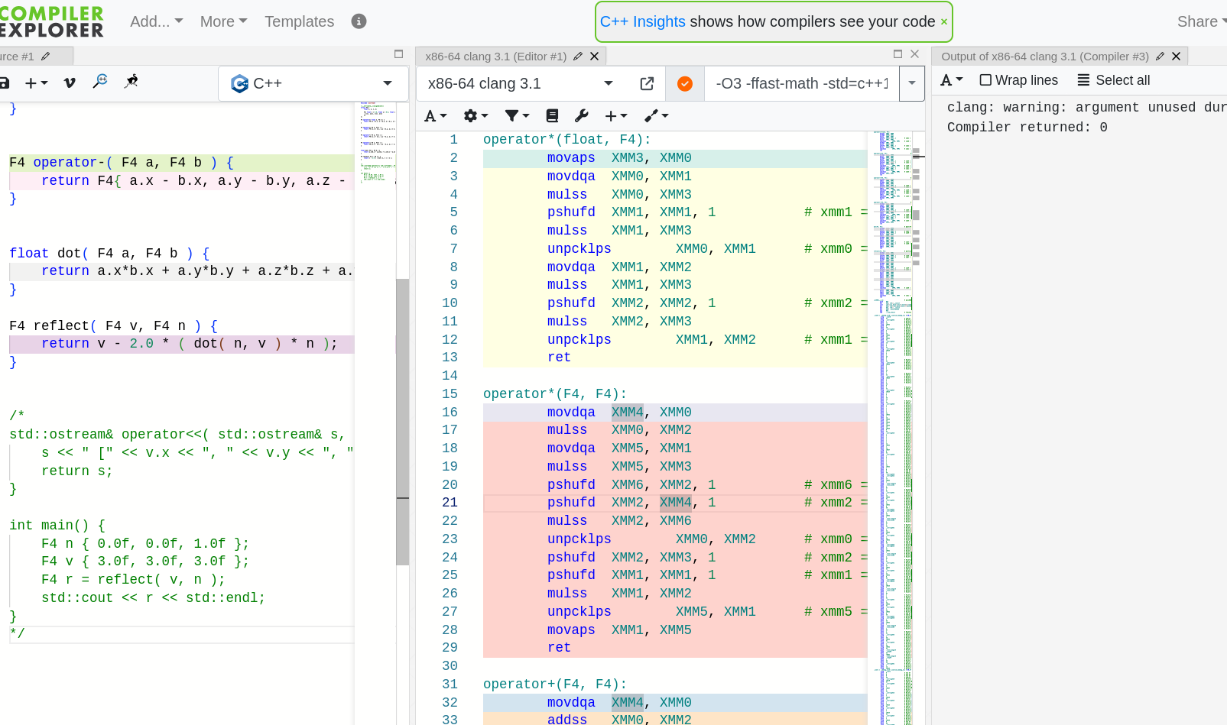Toggle Vim mode with the V icon
Image resolution: width=1227 pixels, height=725 pixels.
click(x=70, y=83)
